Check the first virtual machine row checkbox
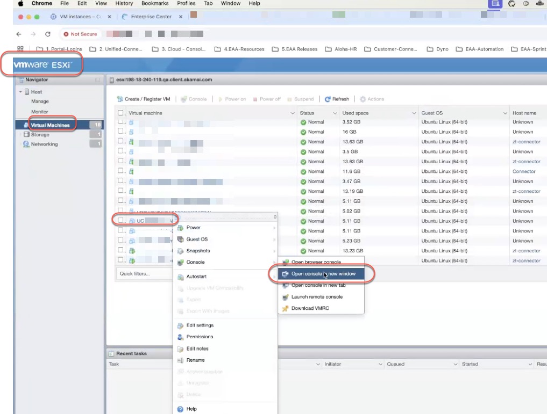The height and width of the screenshot is (414, 547). [121, 122]
